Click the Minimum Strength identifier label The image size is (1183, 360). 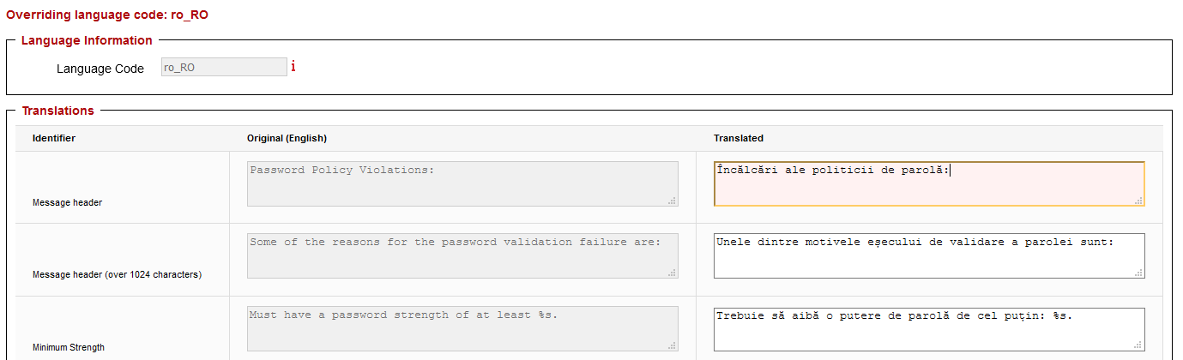[69, 347]
